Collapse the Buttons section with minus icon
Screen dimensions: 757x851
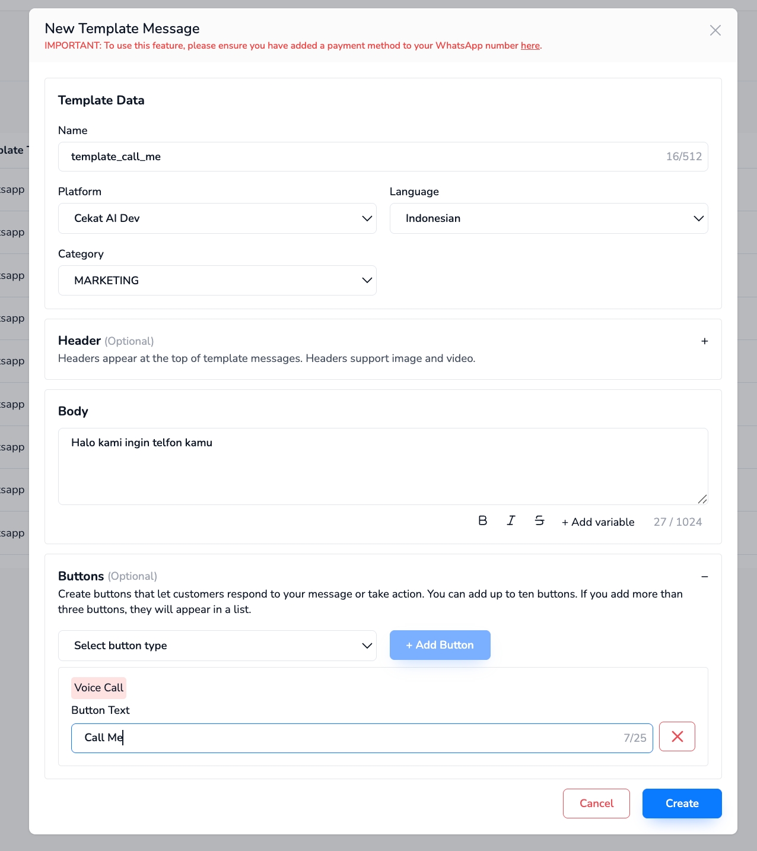click(704, 577)
